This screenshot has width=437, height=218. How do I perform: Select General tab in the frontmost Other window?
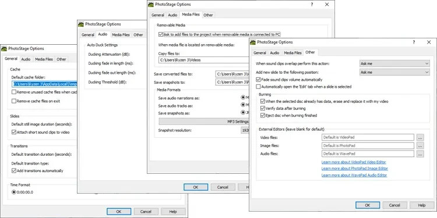(x=260, y=53)
